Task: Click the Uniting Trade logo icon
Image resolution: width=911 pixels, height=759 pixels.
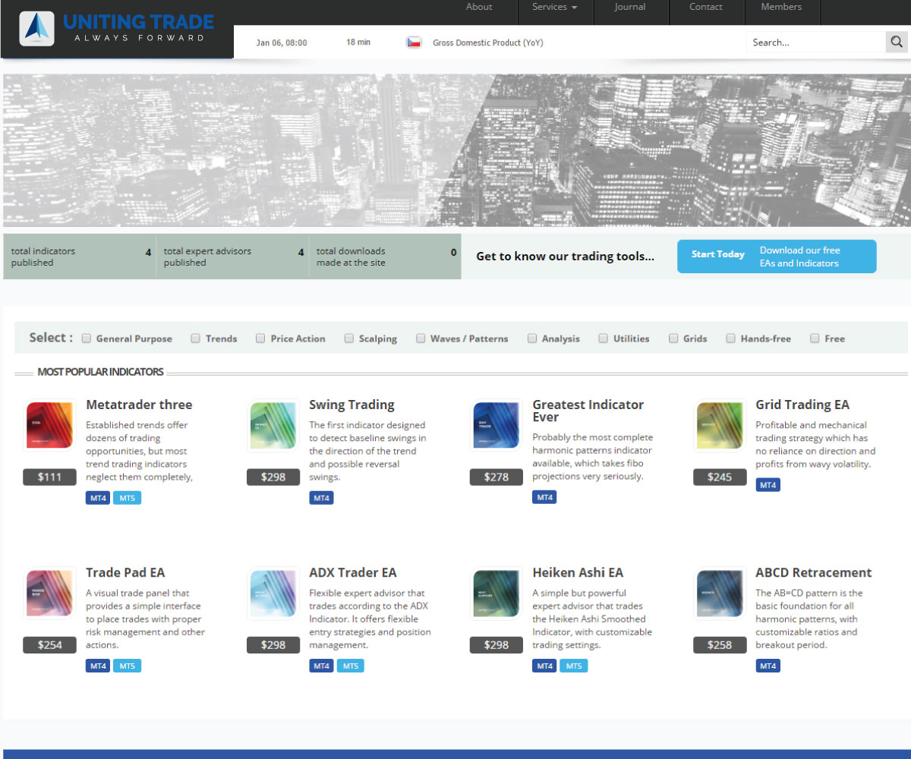Action: tap(36, 29)
